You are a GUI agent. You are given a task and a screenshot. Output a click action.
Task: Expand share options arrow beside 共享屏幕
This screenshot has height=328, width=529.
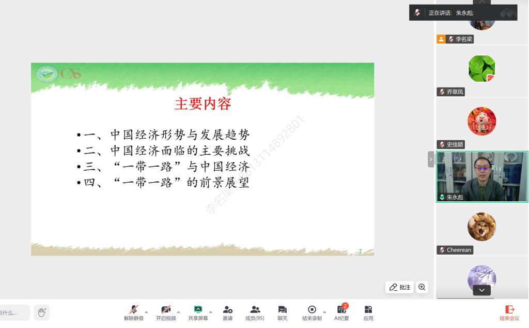(x=211, y=312)
